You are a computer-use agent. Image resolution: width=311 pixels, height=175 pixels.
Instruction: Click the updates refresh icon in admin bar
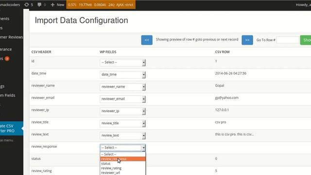[27, 4]
